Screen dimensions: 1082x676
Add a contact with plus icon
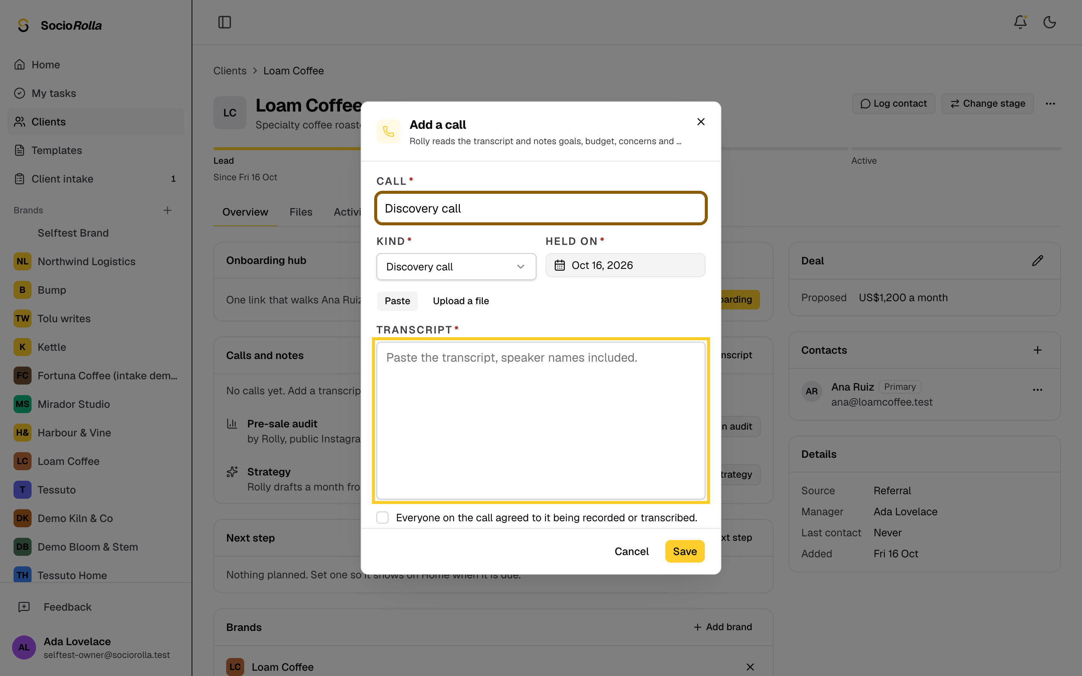click(1037, 350)
